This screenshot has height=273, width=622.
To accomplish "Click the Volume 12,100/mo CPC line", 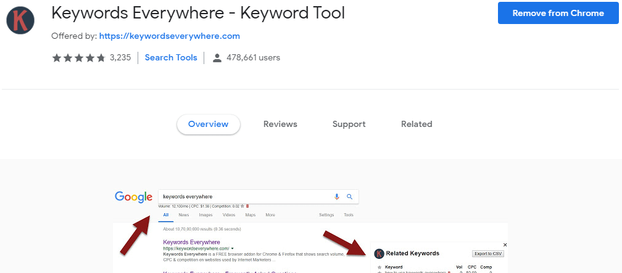I will click(199, 206).
